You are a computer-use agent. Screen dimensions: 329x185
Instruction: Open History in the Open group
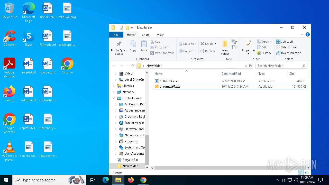(x=264, y=53)
